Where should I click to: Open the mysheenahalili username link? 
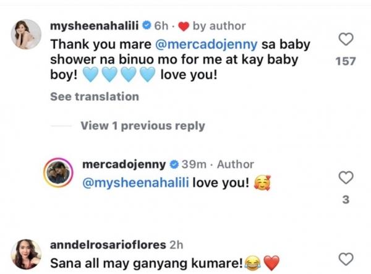click(94, 25)
